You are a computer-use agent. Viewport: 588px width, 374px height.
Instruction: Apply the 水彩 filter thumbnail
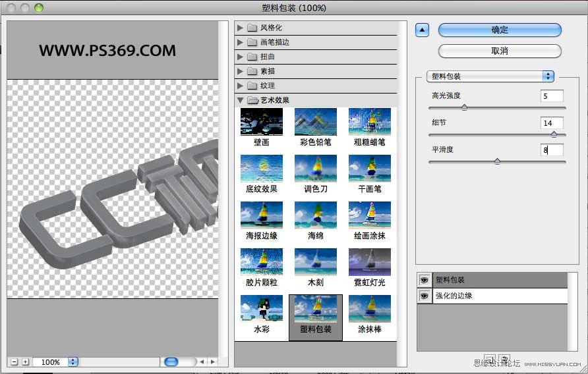(262, 308)
